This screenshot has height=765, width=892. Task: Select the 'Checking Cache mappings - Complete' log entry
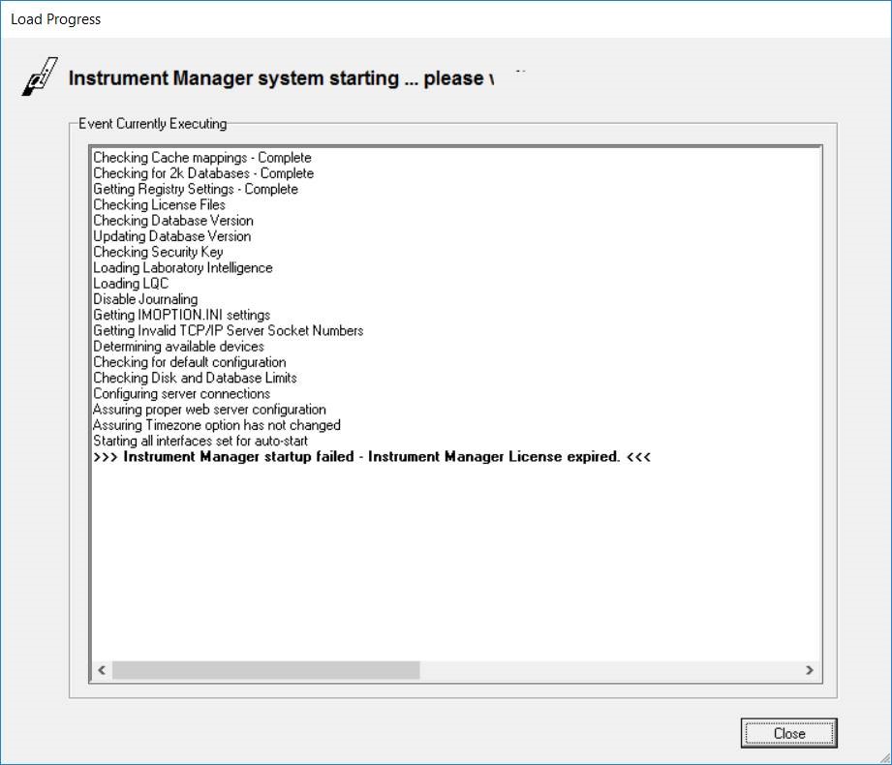point(201,157)
